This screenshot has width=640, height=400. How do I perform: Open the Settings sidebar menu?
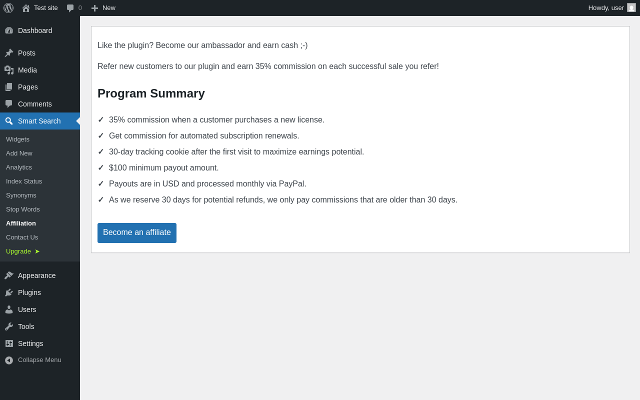pyautogui.click(x=30, y=343)
